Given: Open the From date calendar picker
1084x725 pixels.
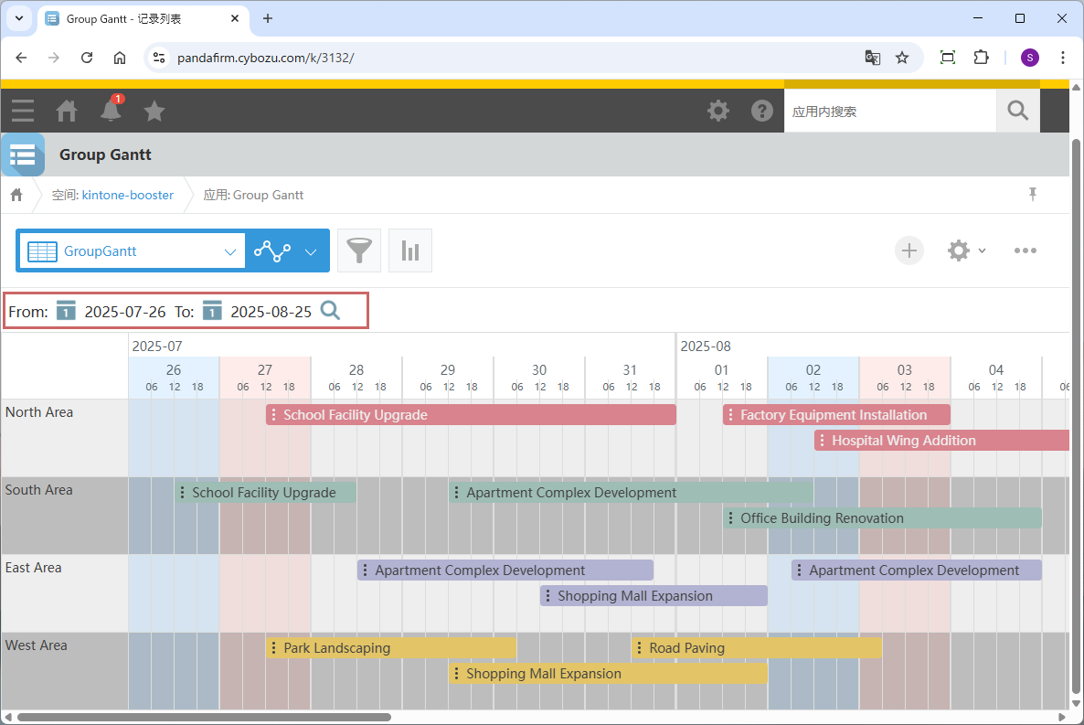Looking at the screenshot, I should [x=66, y=311].
